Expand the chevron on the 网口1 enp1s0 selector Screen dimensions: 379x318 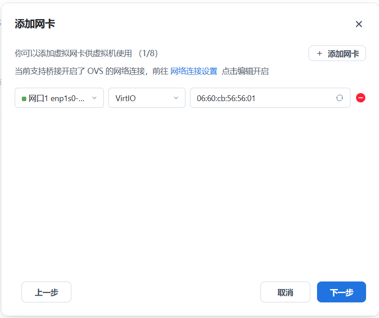click(94, 98)
